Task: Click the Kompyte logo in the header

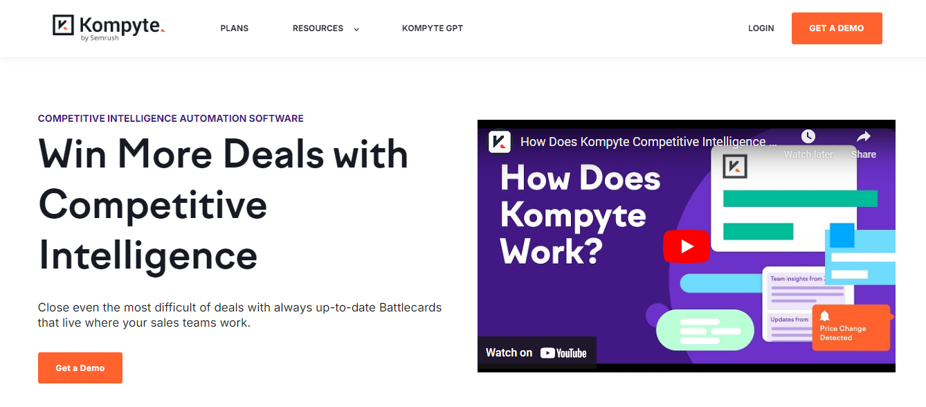Action: pos(109,28)
